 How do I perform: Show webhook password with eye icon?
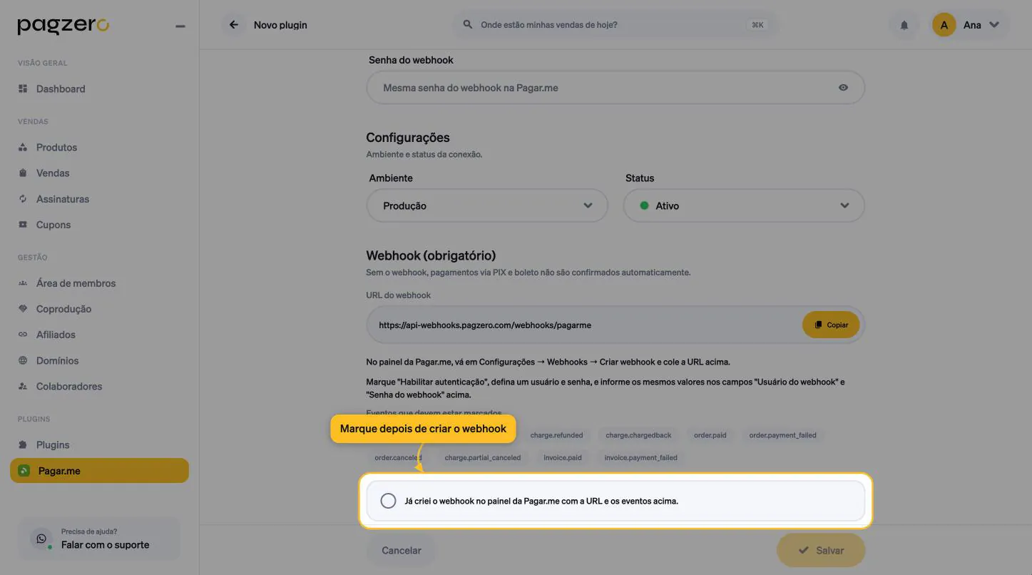click(x=843, y=88)
